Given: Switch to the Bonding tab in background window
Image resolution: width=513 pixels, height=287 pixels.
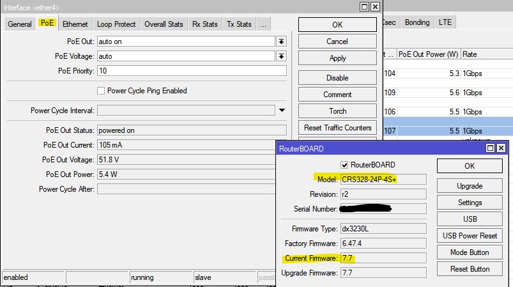Looking at the screenshot, I should 417,22.
